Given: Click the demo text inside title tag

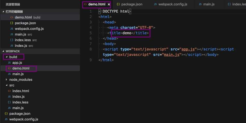Looking at the screenshot, I should point(127,33).
